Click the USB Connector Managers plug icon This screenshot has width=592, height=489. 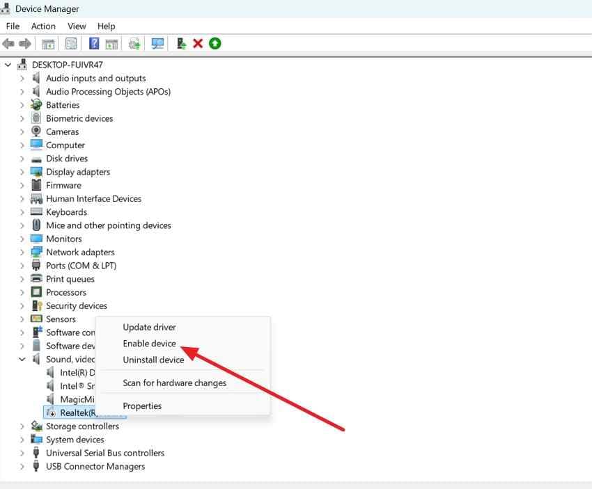36,466
